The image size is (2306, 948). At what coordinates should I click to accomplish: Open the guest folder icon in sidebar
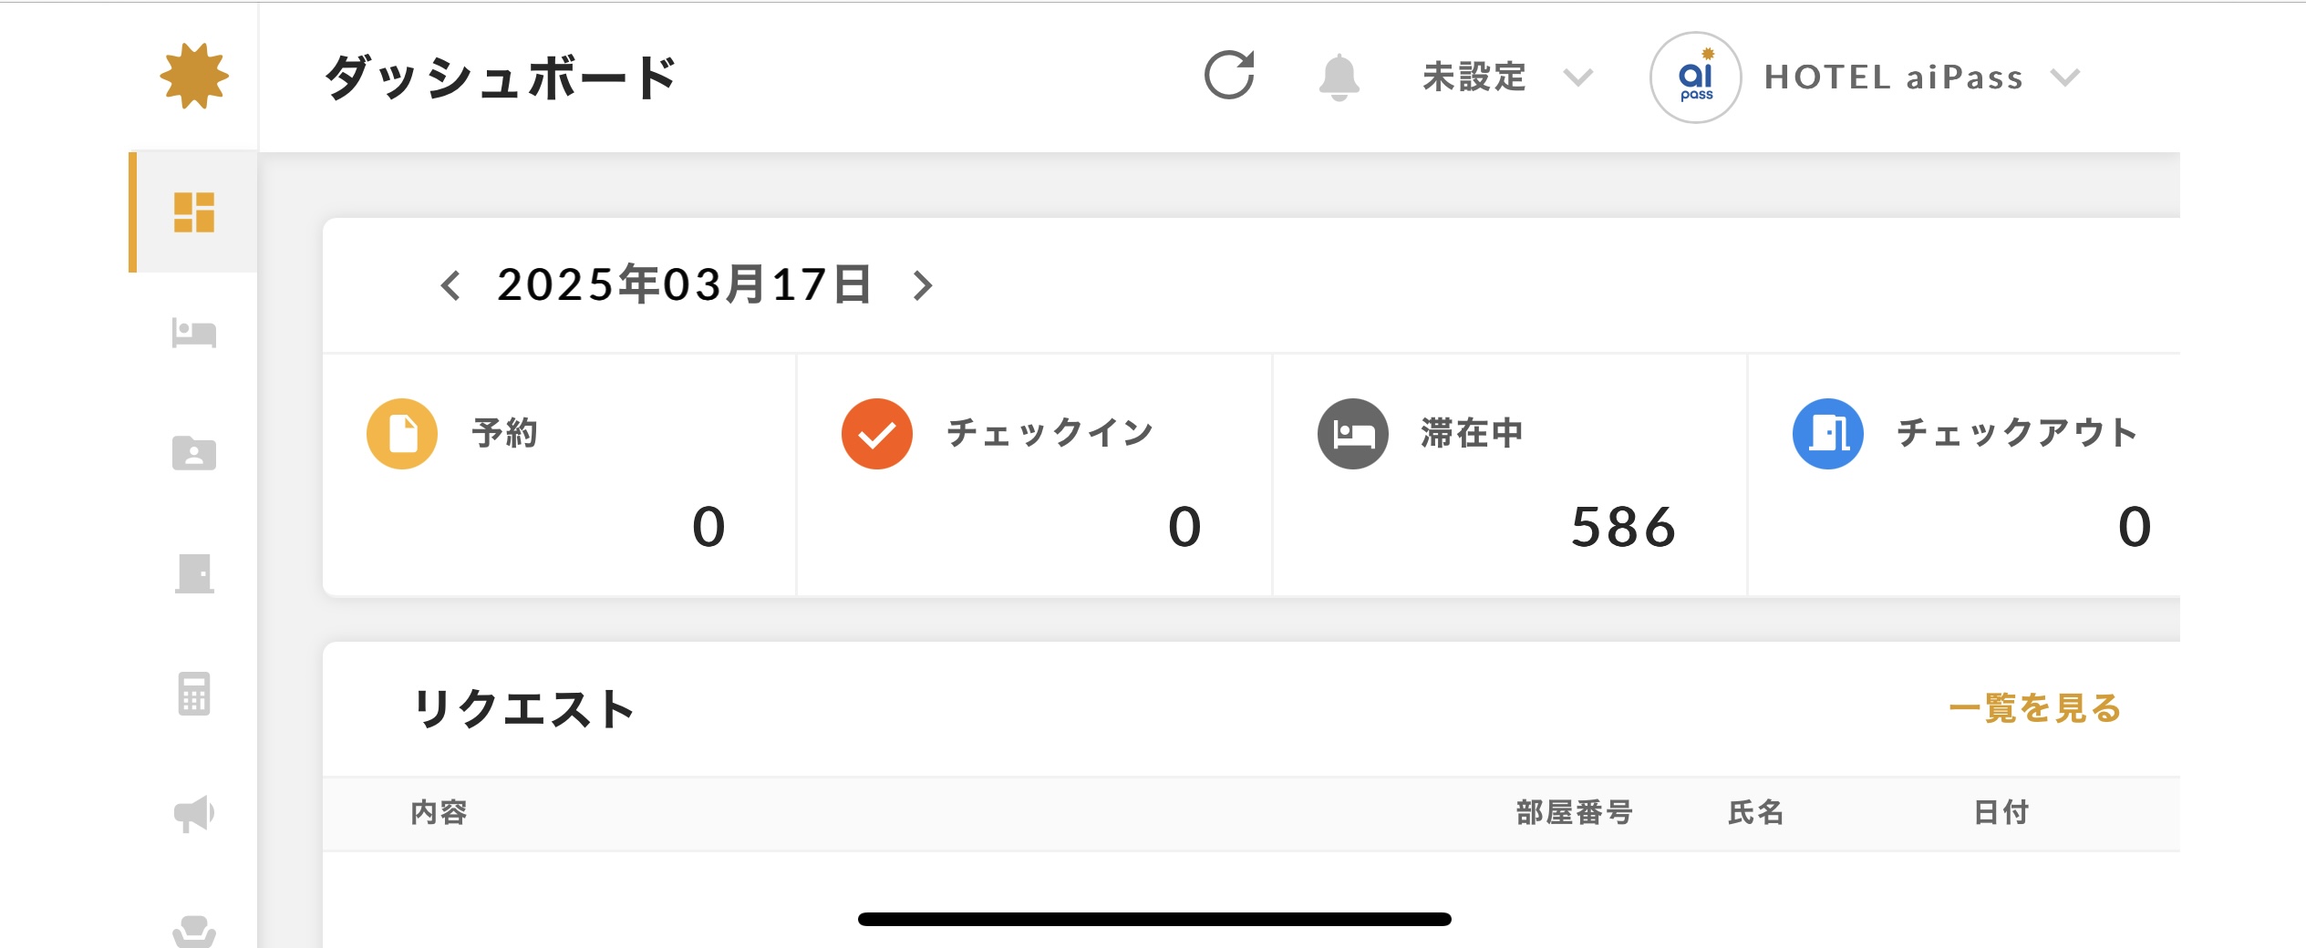tap(194, 453)
